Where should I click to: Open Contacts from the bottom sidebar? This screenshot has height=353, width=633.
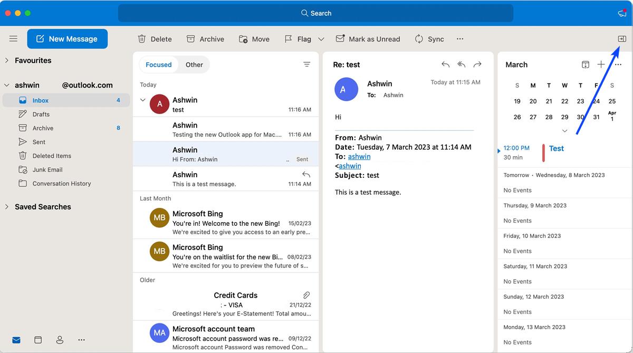coord(60,340)
